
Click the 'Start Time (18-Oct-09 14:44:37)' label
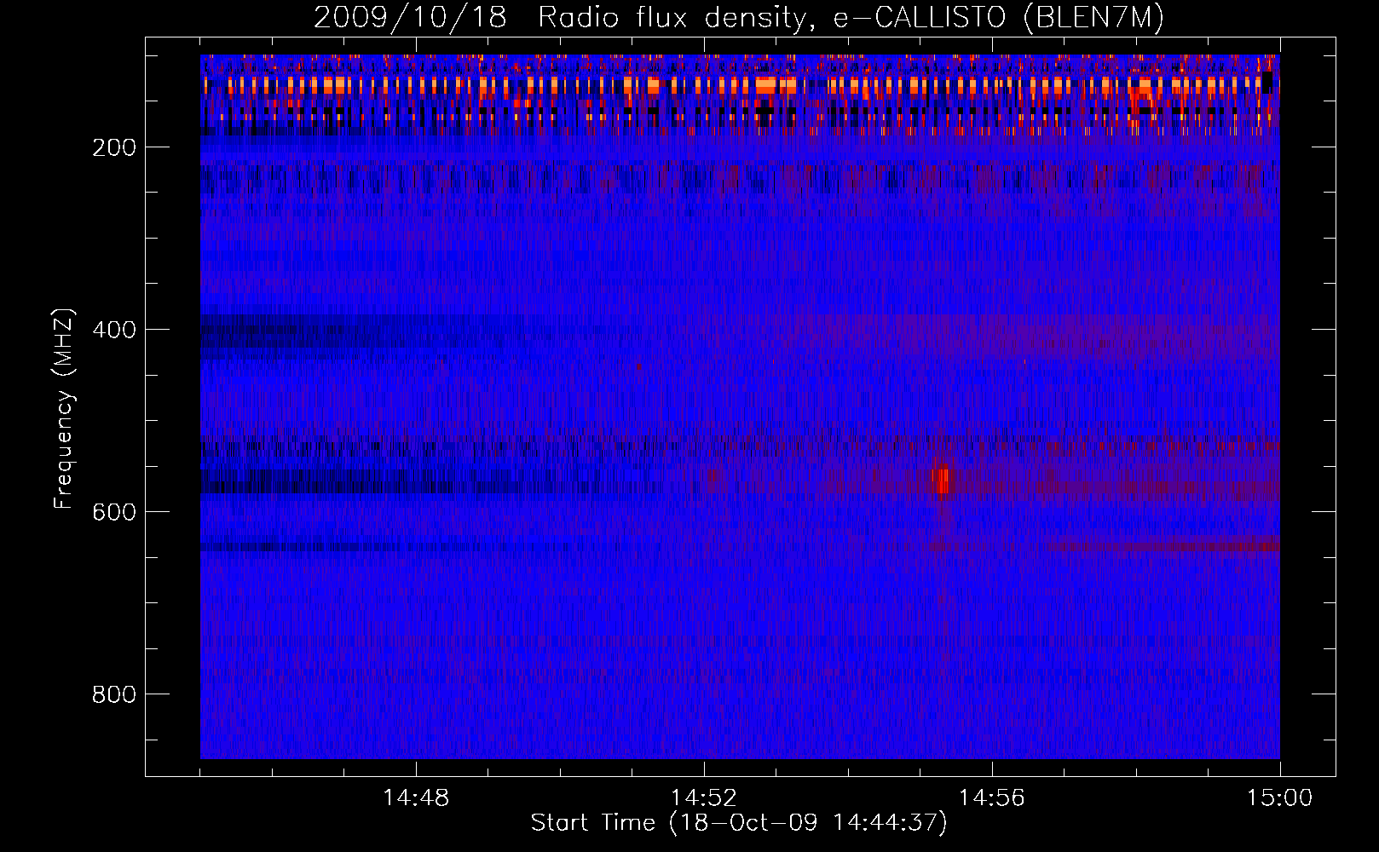739,823
